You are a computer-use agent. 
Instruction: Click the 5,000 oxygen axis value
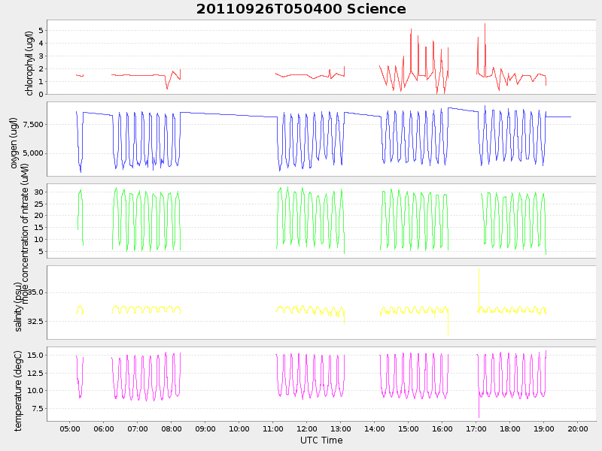33,153
